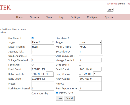This screenshot has height=105, width=130.
Task: Go to the Configure menu
Action: [92, 17]
